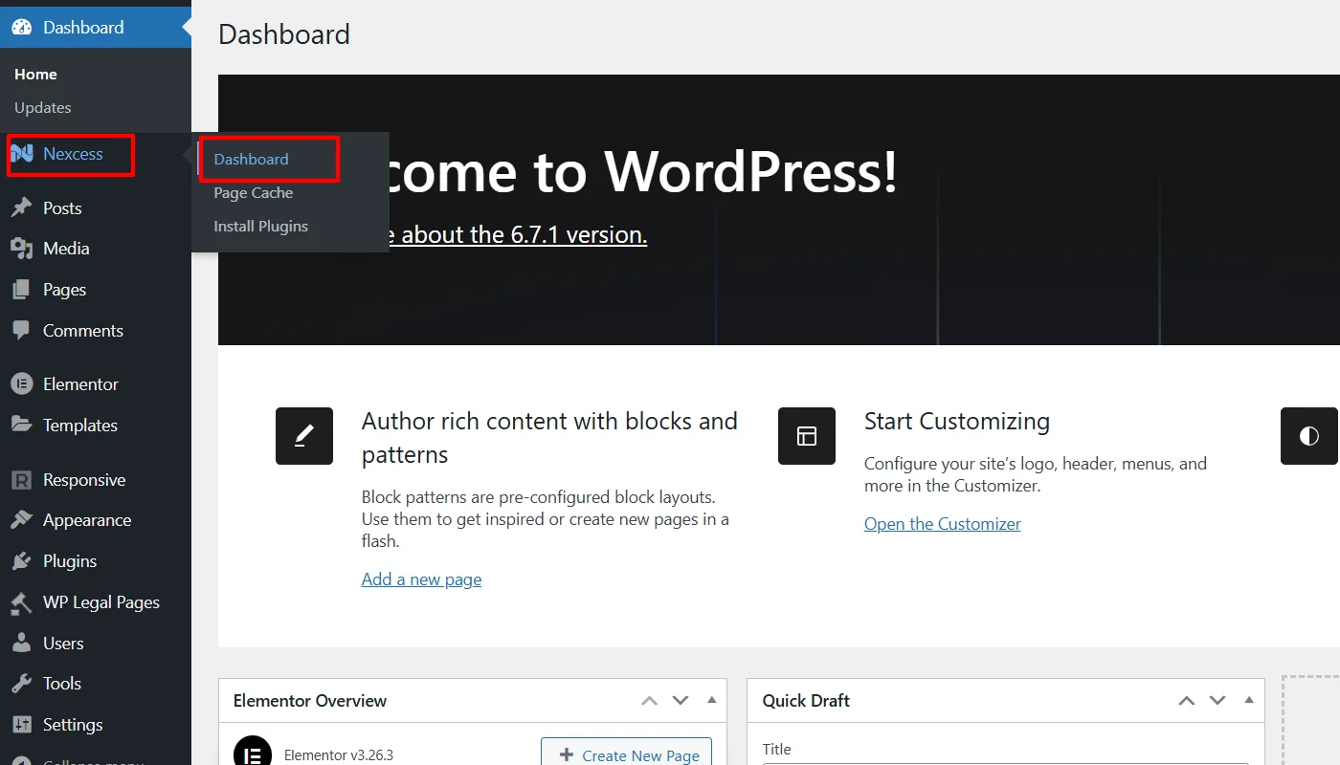Open Updates under Dashboard
This screenshot has height=765, width=1340.
tap(43, 107)
